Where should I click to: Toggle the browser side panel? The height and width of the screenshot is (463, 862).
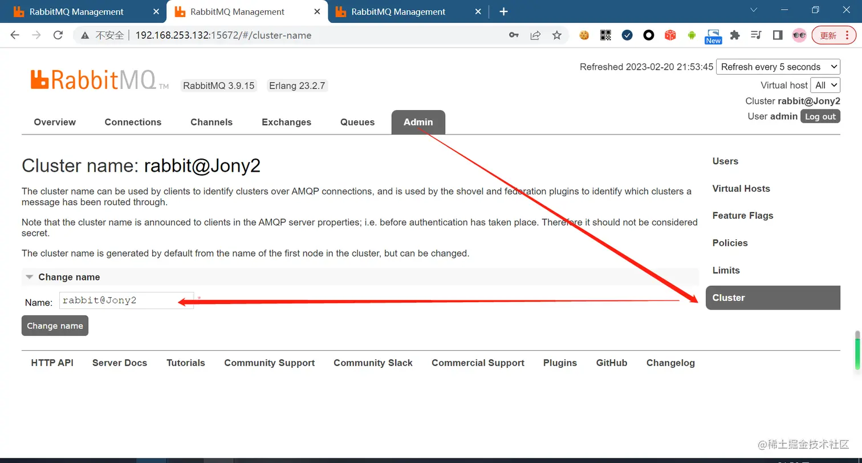(778, 35)
